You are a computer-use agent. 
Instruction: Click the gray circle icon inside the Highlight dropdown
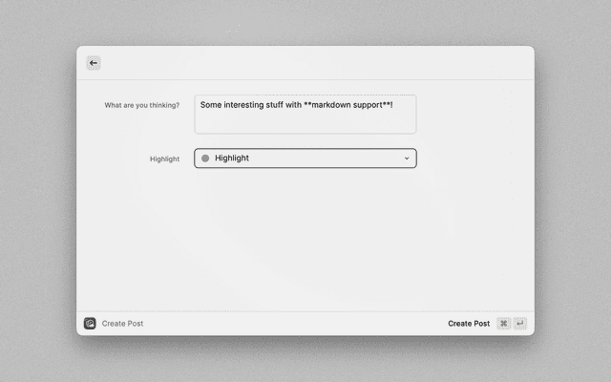[x=205, y=159]
